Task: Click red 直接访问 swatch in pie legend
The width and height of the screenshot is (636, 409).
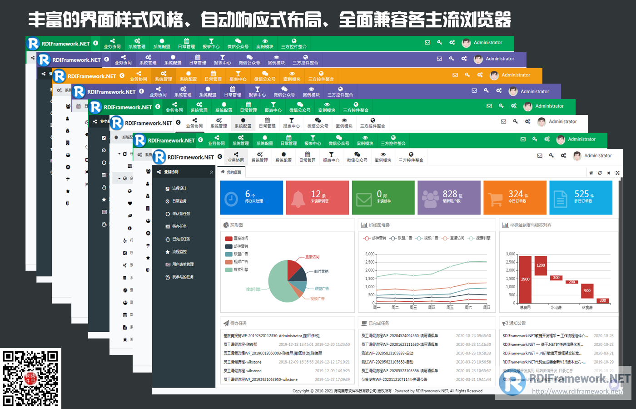Action: pyautogui.click(x=229, y=238)
